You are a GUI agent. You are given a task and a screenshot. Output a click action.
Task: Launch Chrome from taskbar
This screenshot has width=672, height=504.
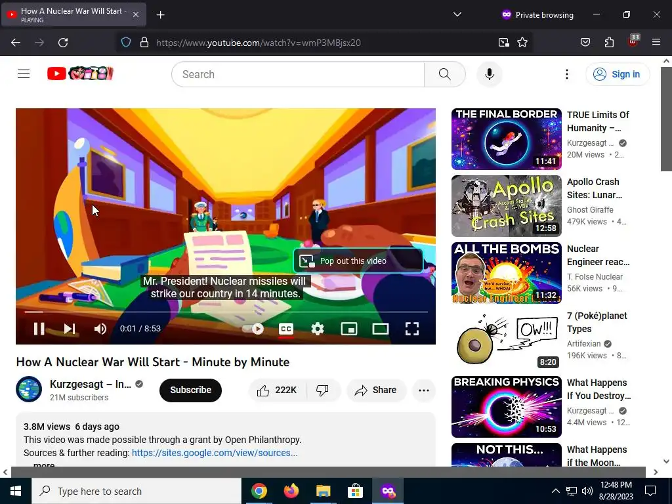(x=259, y=491)
